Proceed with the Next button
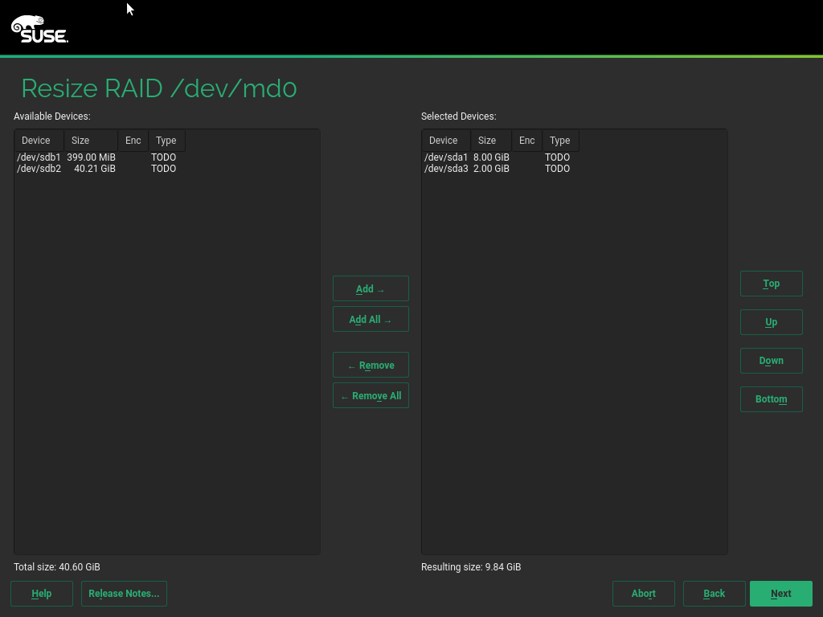Image resolution: width=823 pixels, height=617 pixels. click(780, 594)
